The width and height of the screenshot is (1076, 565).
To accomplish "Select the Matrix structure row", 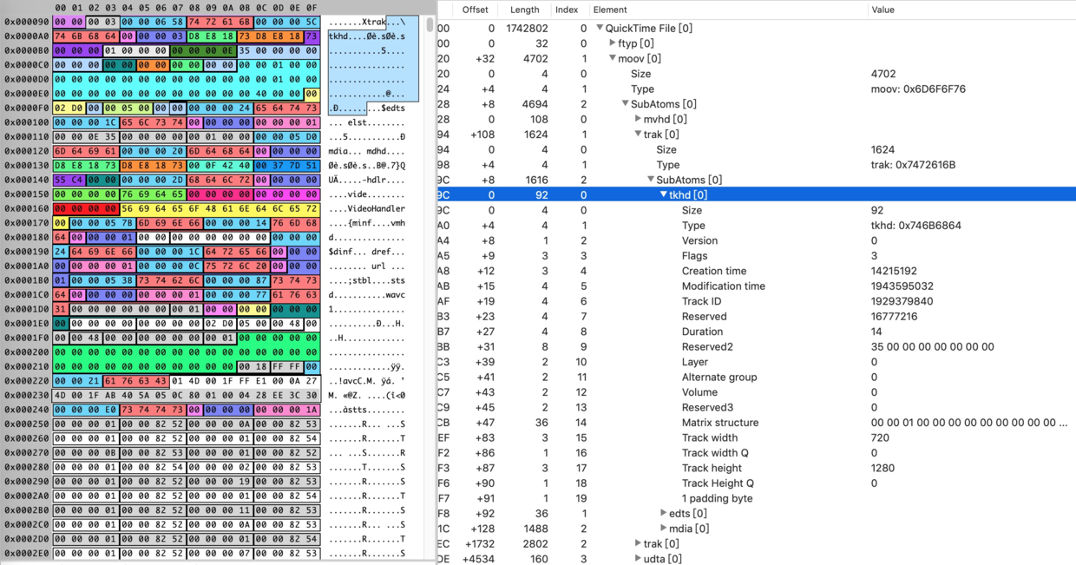I will [756, 423].
